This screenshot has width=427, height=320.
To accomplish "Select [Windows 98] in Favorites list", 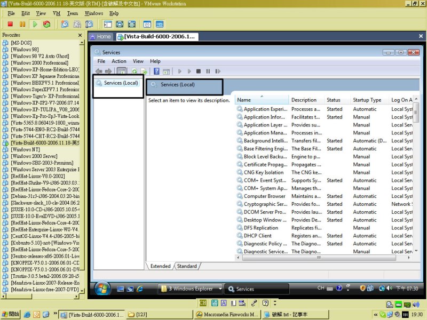I will coord(25,50).
